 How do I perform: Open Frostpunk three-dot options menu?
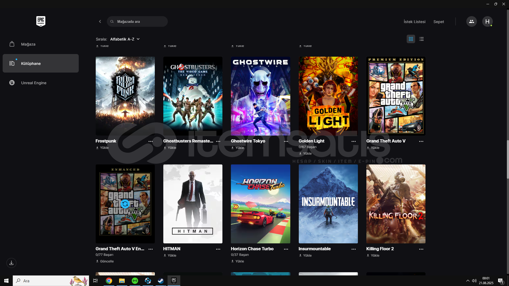click(x=151, y=141)
